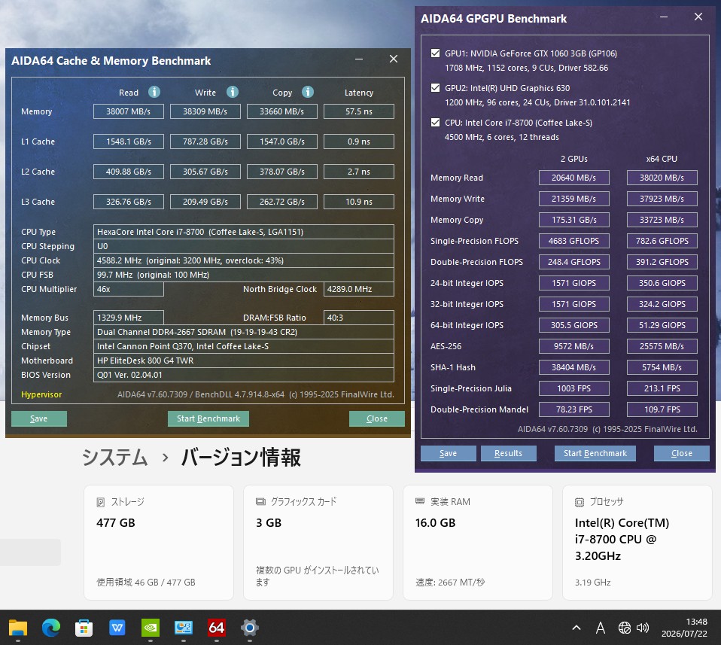Click Close in Cache & Memory Benchmark
This screenshot has height=645, width=721.
click(377, 418)
